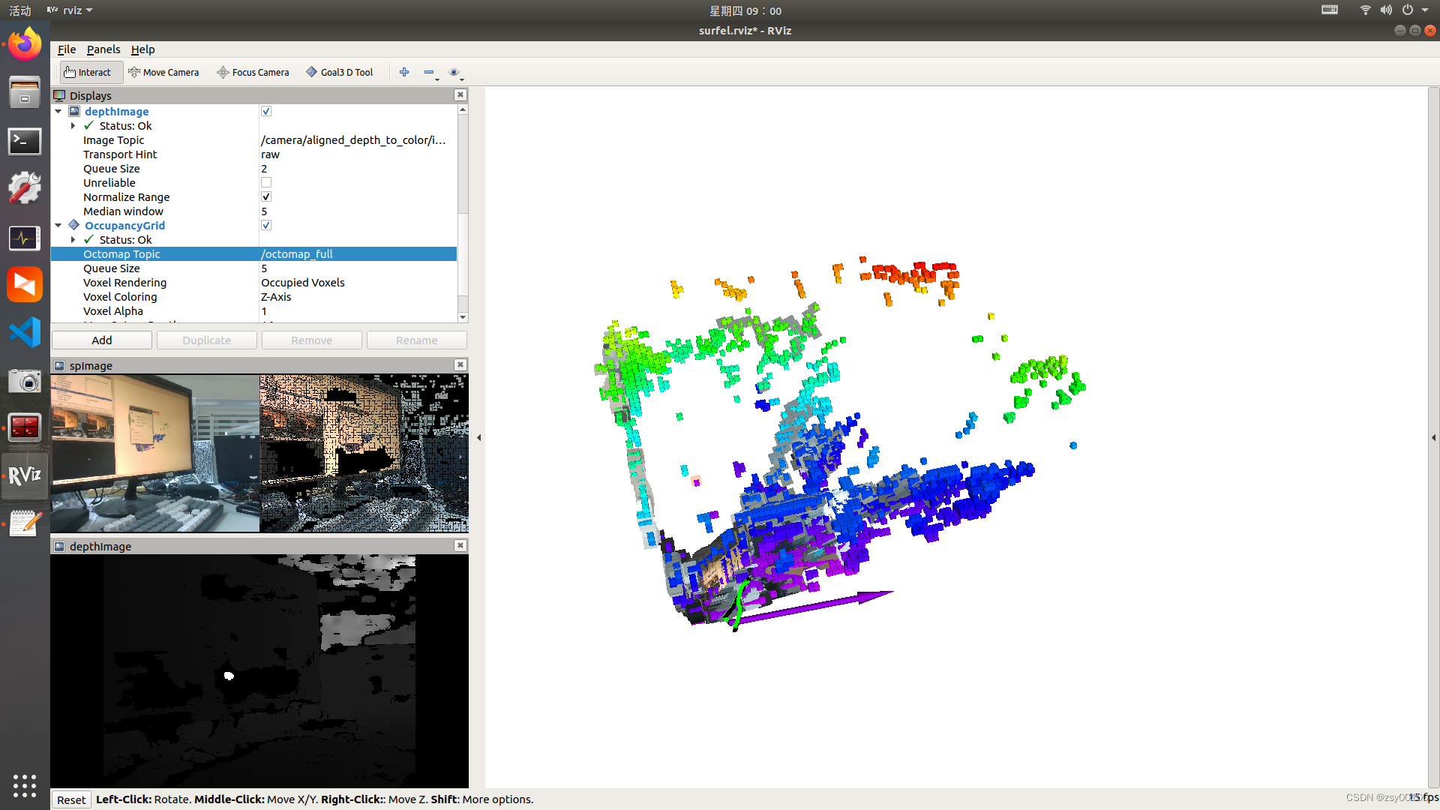Click the Remove button
The height and width of the screenshot is (810, 1440).
pos(312,340)
